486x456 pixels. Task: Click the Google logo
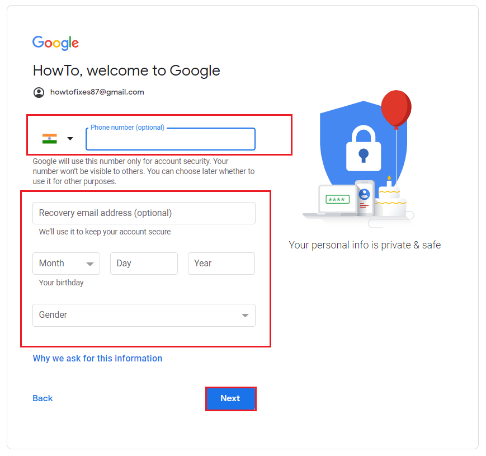[55, 43]
